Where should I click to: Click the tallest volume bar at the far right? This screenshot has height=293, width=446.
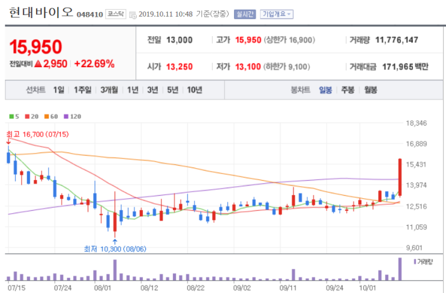click(400, 269)
